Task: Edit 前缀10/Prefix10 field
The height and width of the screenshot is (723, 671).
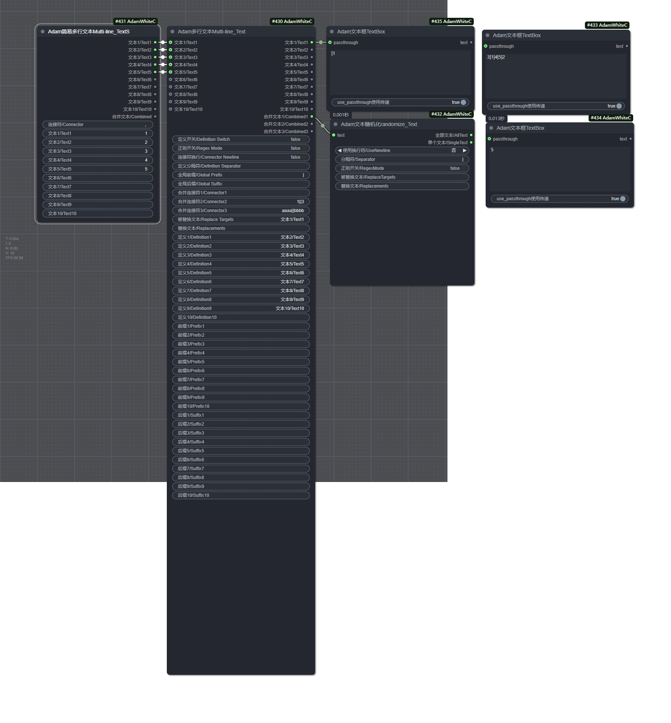Action: click(x=241, y=406)
